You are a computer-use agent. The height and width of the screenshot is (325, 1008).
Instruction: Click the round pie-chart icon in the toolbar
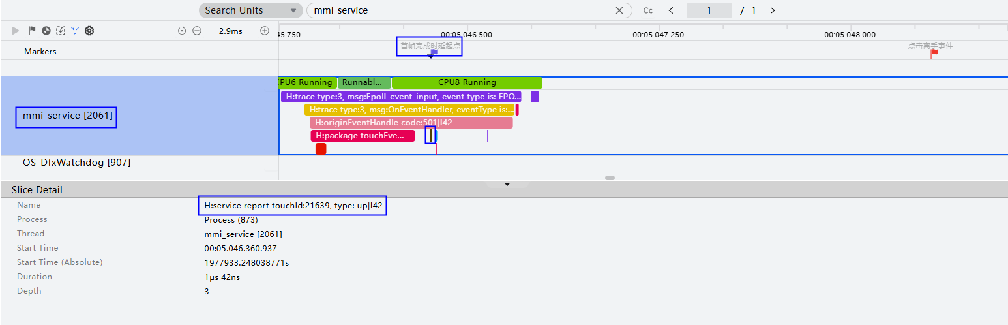click(x=46, y=31)
